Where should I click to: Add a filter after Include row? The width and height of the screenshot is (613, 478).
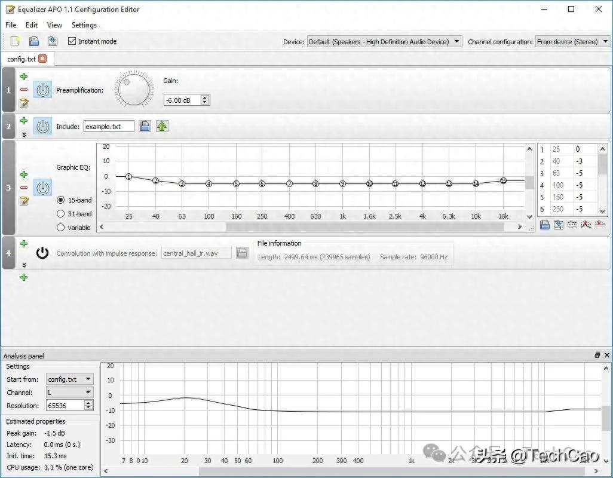pyautogui.click(x=24, y=120)
